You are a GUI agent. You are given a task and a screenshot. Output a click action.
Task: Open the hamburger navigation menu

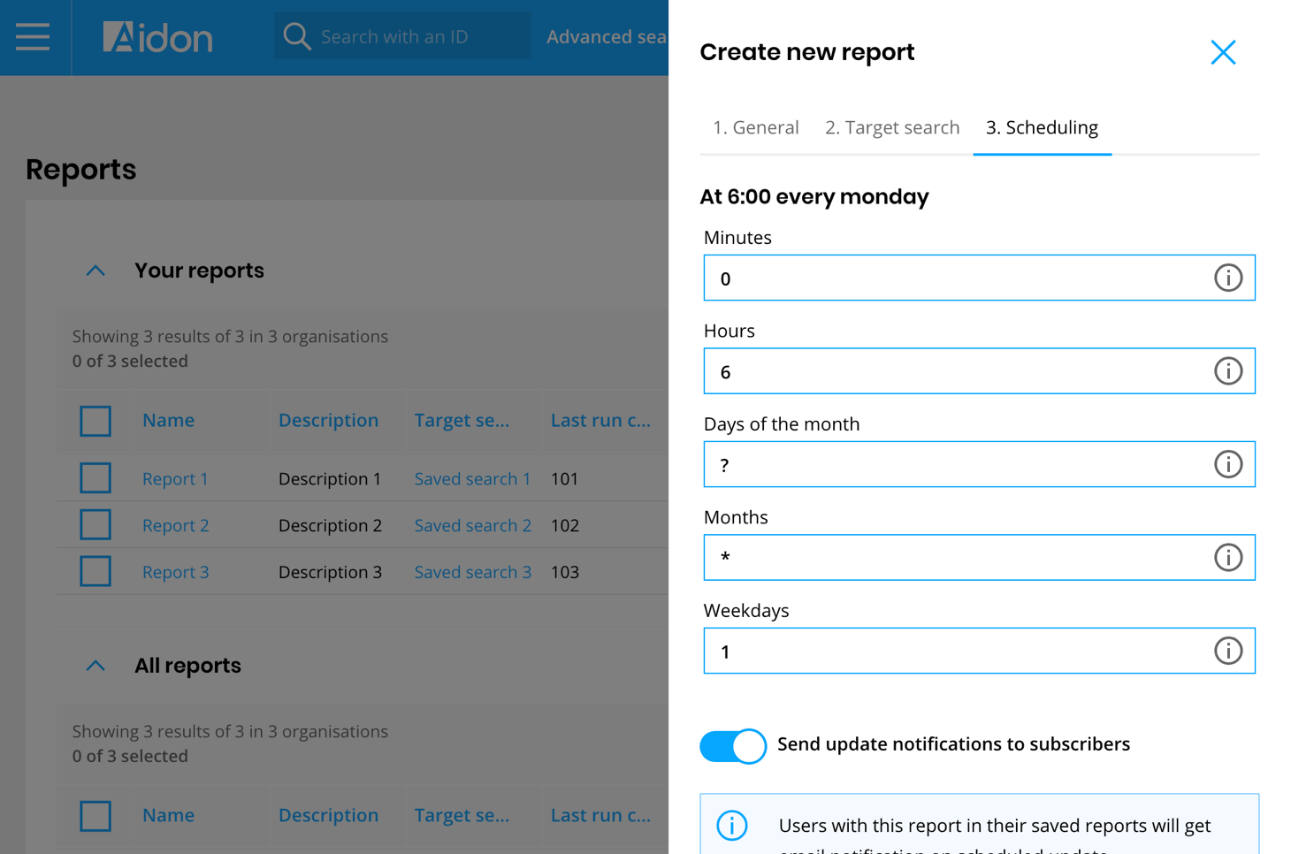point(33,37)
